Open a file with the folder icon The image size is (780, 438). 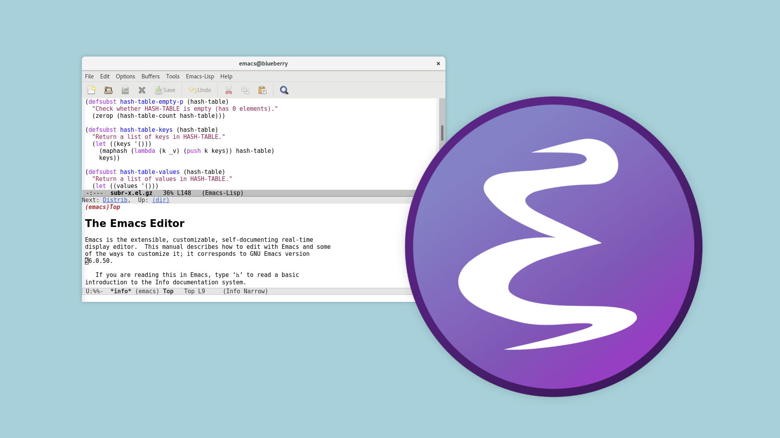click(x=108, y=90)
